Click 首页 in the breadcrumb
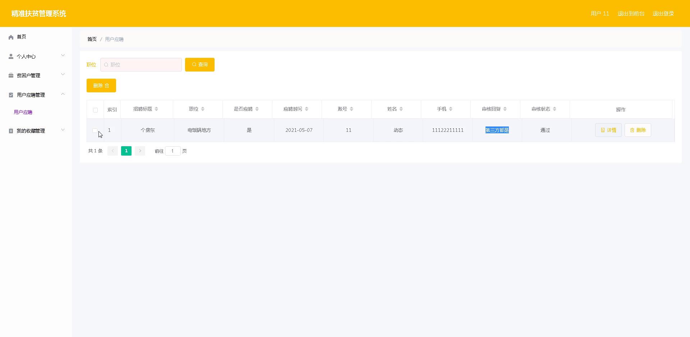 [x=92, y=39]
